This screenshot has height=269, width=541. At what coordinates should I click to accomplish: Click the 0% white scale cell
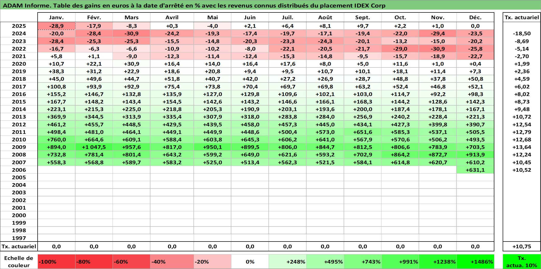(x=250, y=261)
